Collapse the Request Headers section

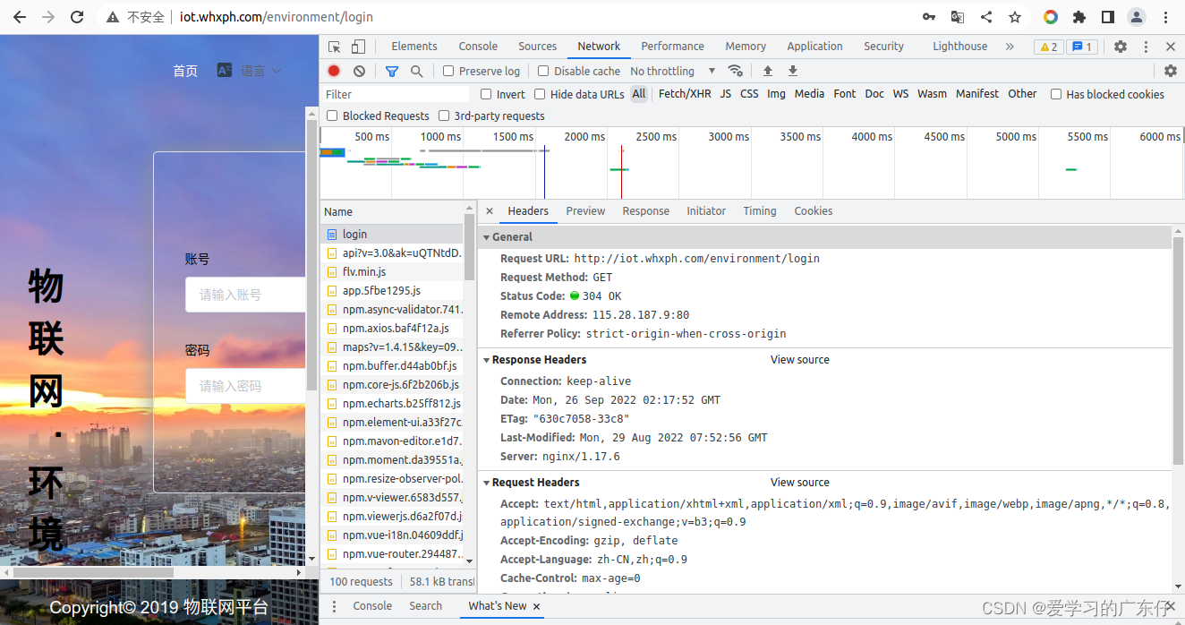[487, 483]
